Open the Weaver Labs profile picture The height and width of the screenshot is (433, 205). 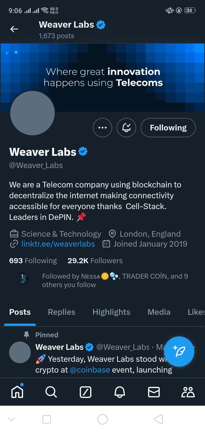click(32, 113)
